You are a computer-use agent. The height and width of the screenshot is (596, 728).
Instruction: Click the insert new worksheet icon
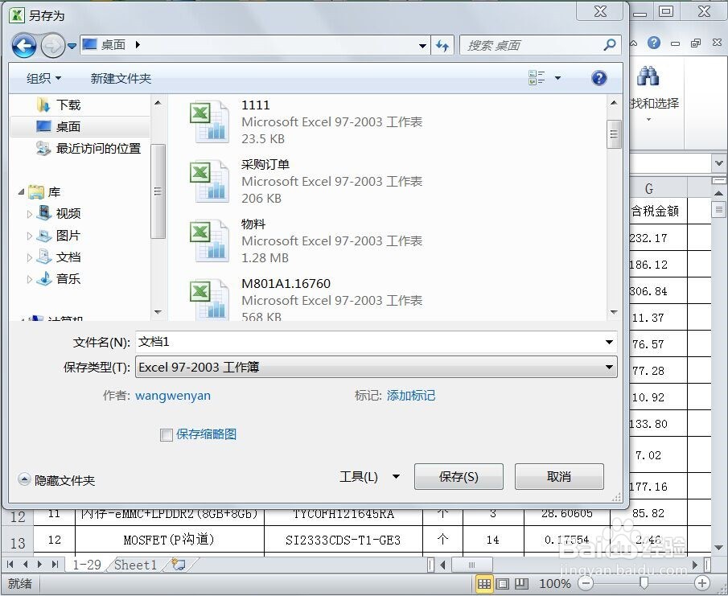pyautogui.click(x=180, y=565)
